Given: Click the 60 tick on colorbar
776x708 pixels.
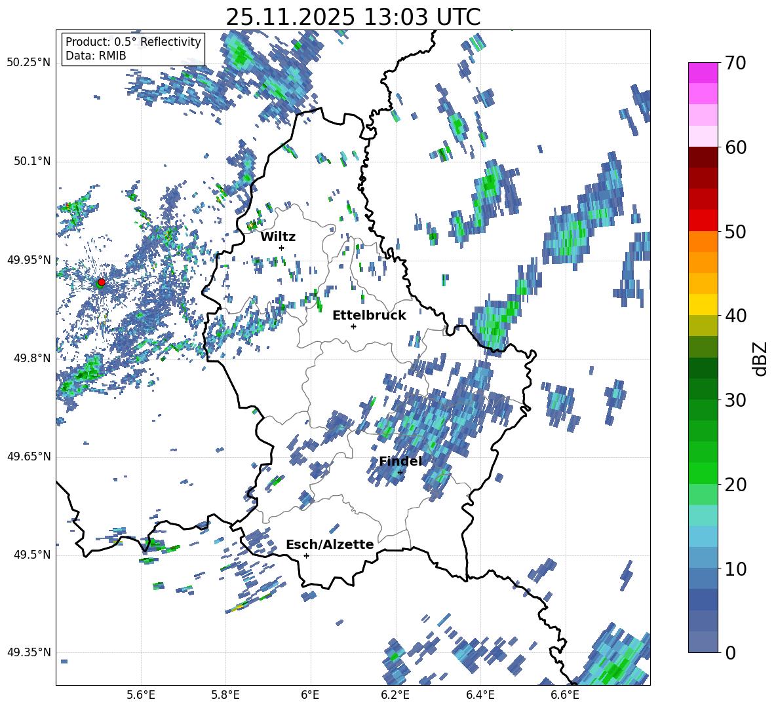Looking at the screenshot, I should click(735, 147).
